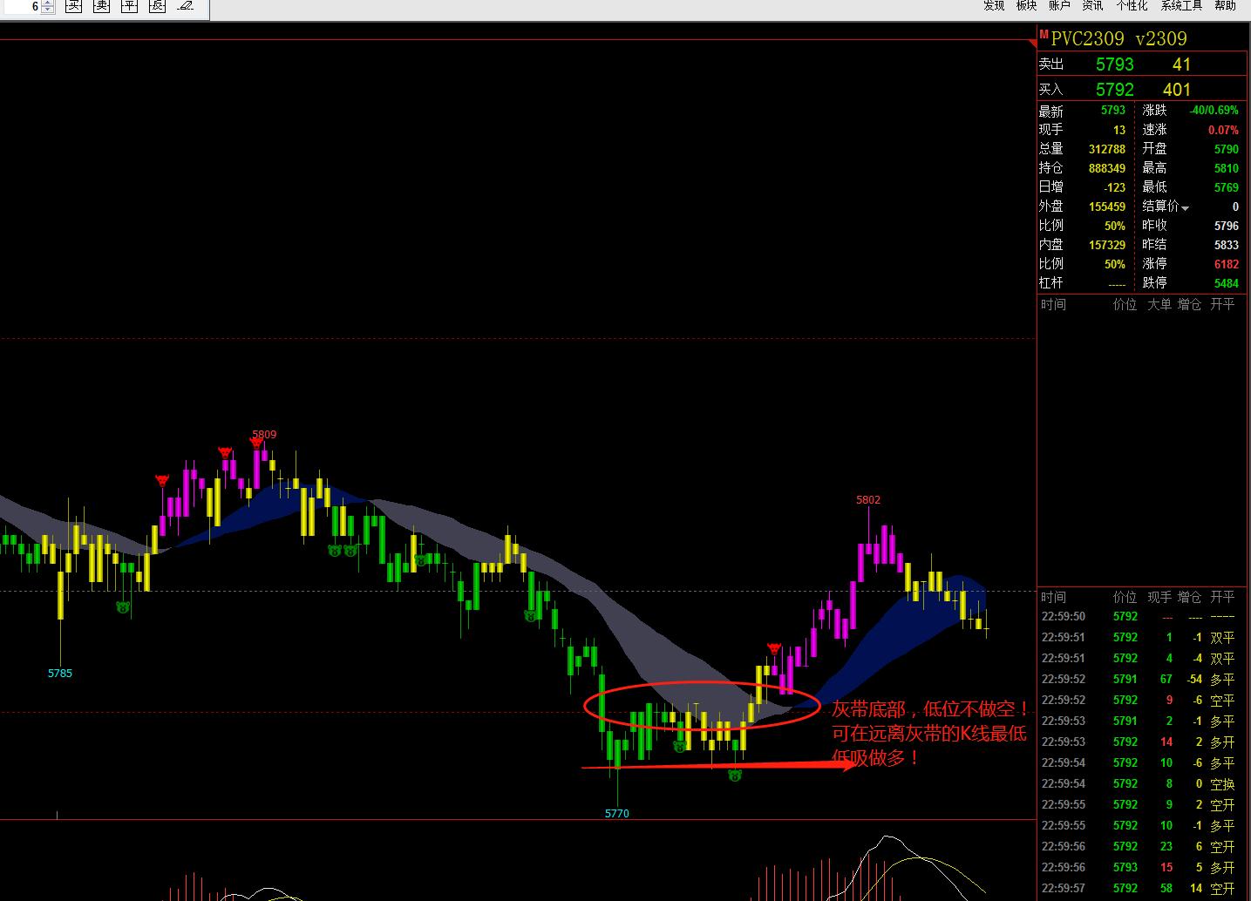Increase the quantity with stepper up arrow

point(48,3)
